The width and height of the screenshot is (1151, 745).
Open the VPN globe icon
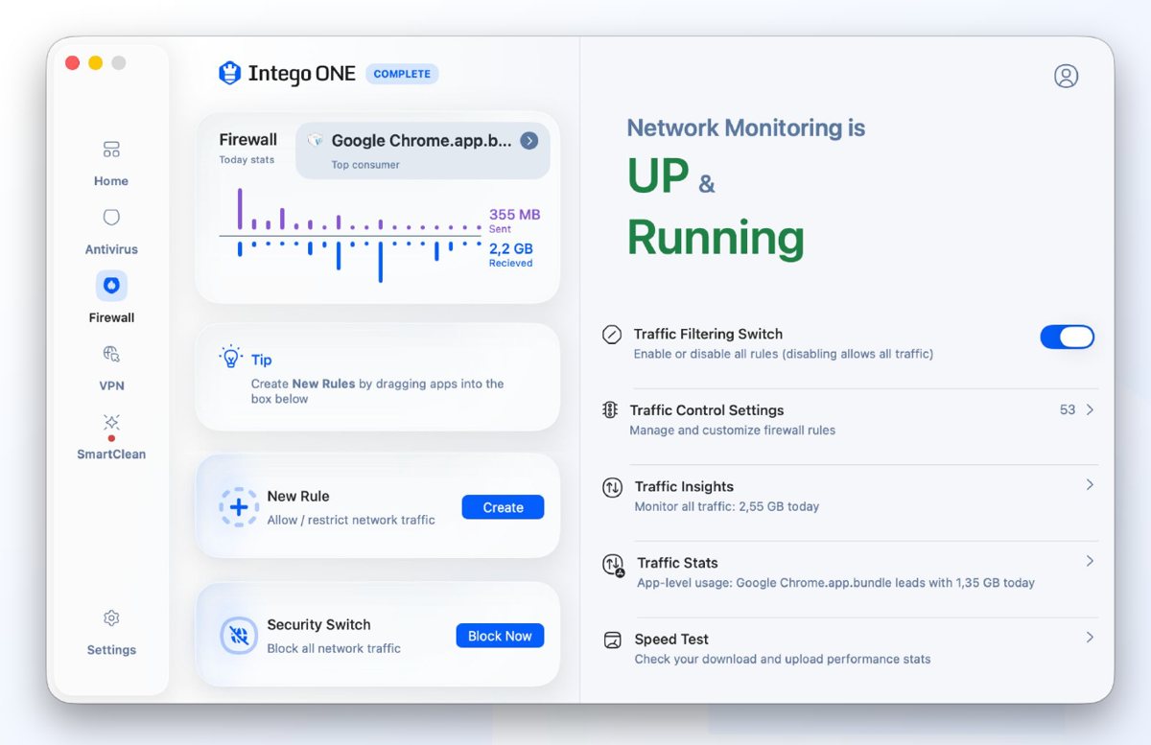click(111, 354)
